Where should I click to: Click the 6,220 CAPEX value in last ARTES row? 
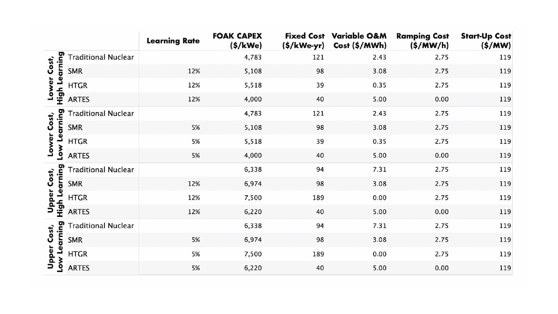(x=253, y=268)
